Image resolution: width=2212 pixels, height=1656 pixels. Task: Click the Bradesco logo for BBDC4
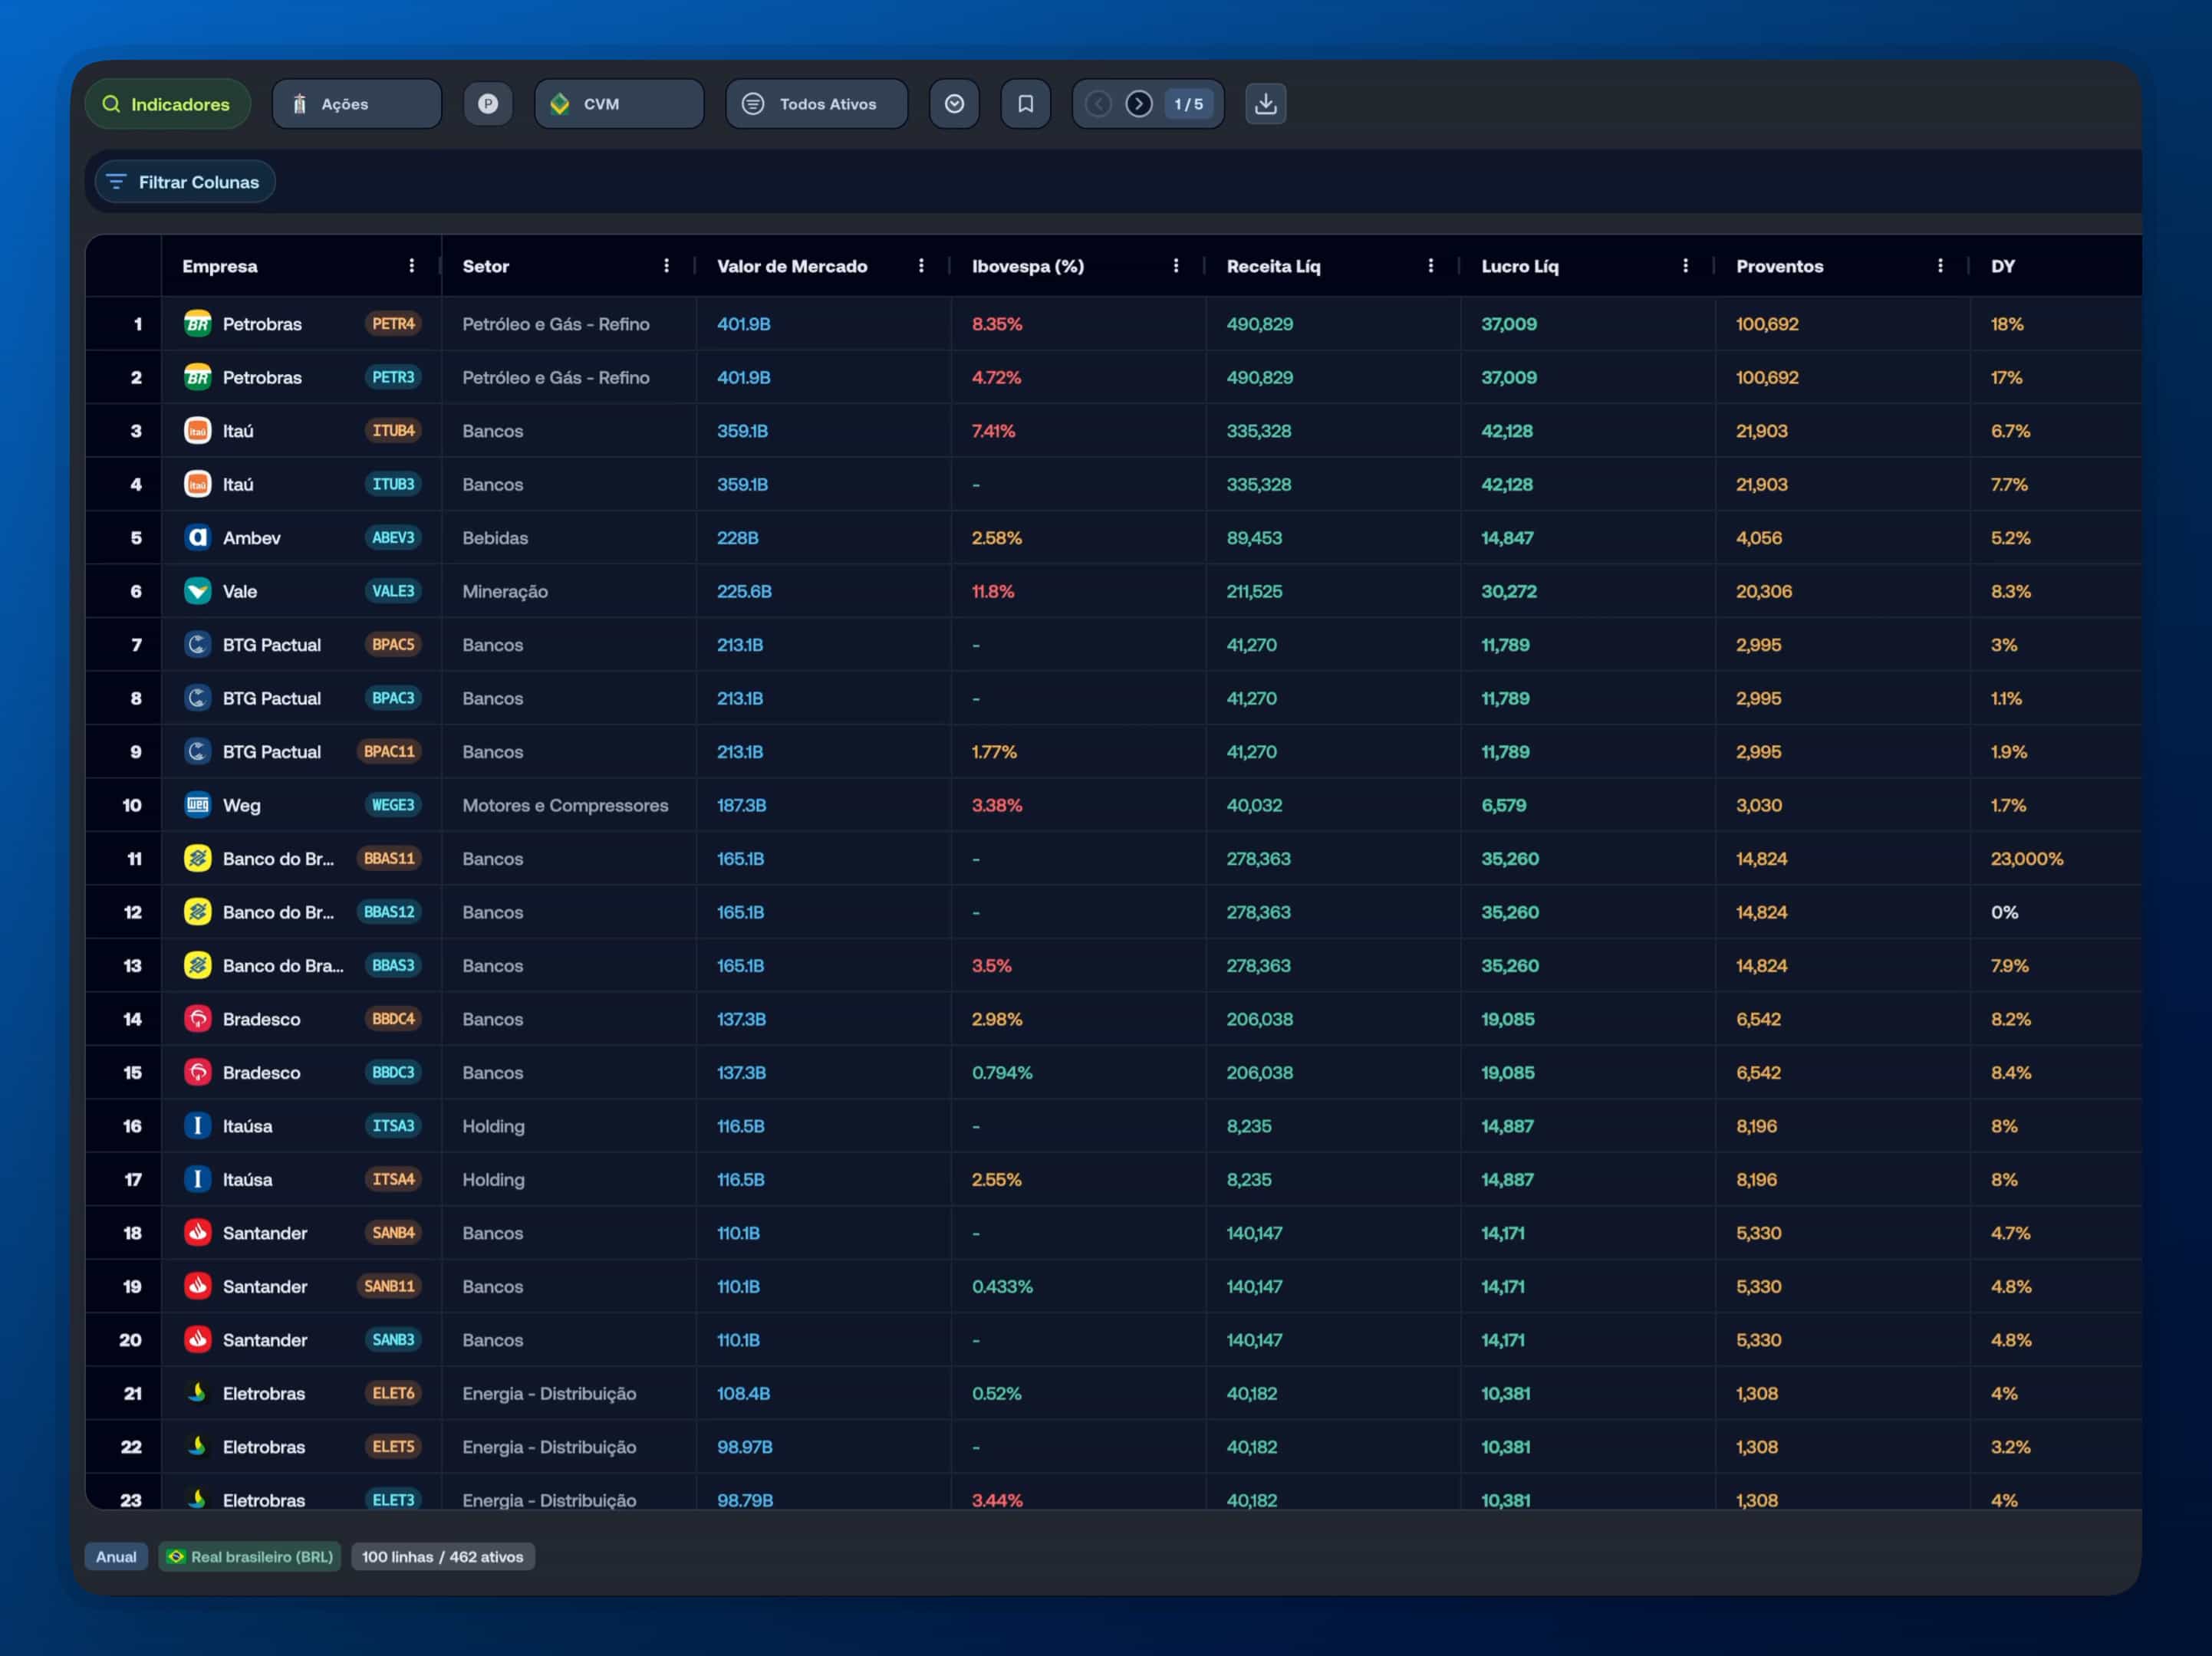pos(198,1020)
